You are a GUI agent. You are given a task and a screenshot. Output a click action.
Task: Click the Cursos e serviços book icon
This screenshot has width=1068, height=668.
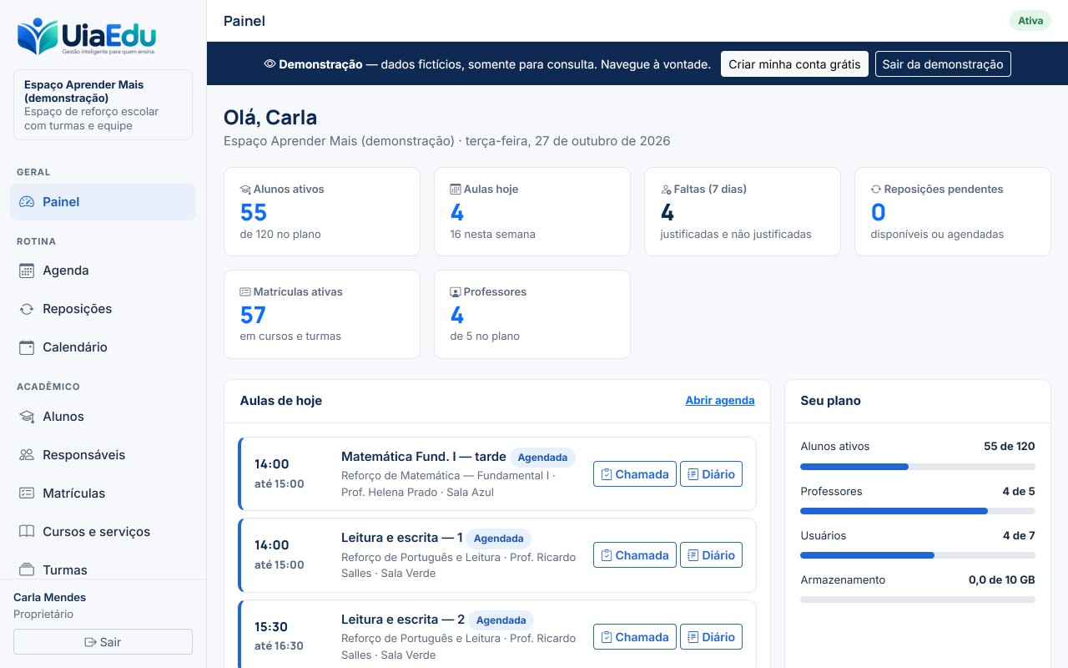point(27,532)
